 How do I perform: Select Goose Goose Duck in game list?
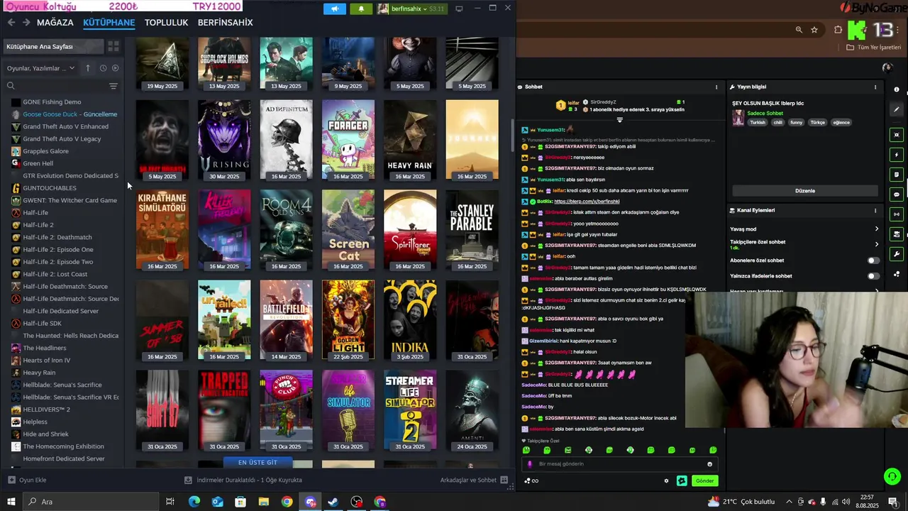point(70,114)
